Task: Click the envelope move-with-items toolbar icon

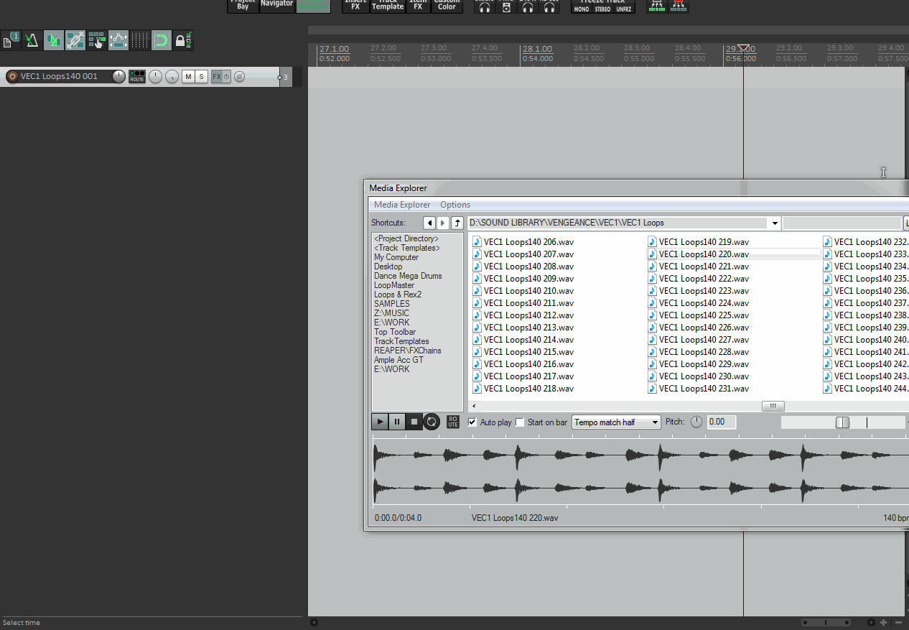Action: point(118,40)
